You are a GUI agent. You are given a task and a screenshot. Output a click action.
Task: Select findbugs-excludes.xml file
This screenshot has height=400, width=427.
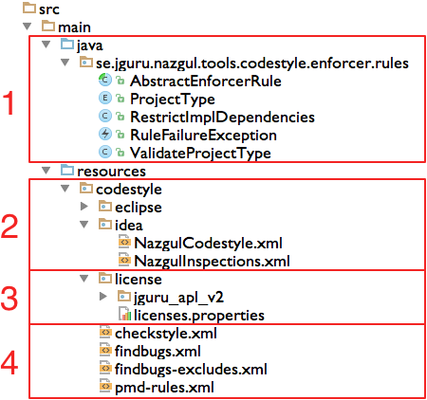(x=191, y=370)
